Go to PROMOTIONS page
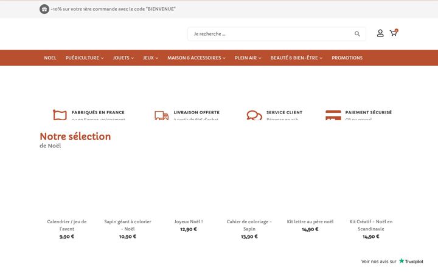This screenshot has width=438, height=273. point(347,58)
